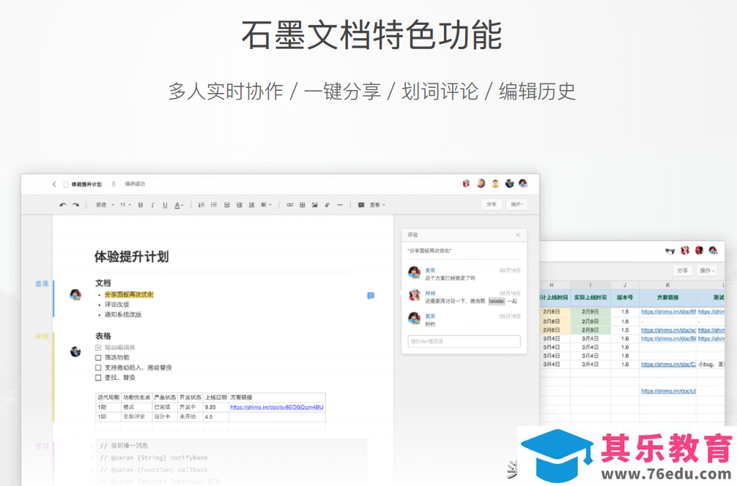Click the redo arrow in toolbar
The width and height of the screenshot is (737, 486).
(75, 205)
